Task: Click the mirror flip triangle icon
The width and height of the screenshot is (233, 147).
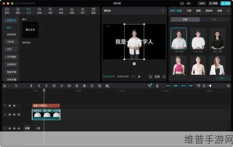Action: coord(84,86)
